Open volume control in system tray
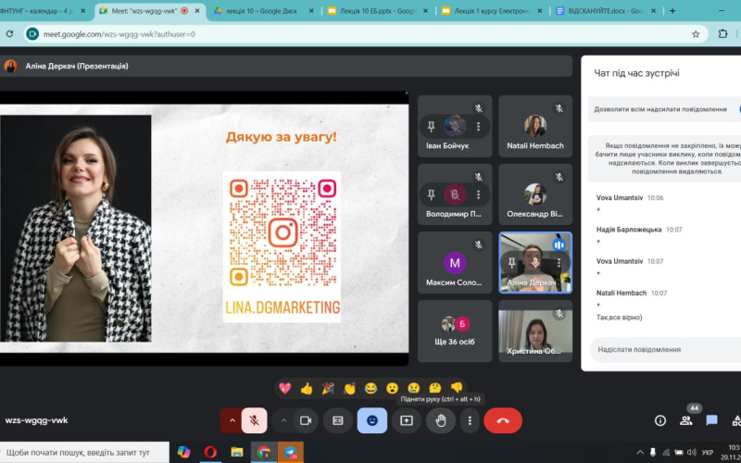The width and height of the screenshot is (741, 463). tap(692, 452)
